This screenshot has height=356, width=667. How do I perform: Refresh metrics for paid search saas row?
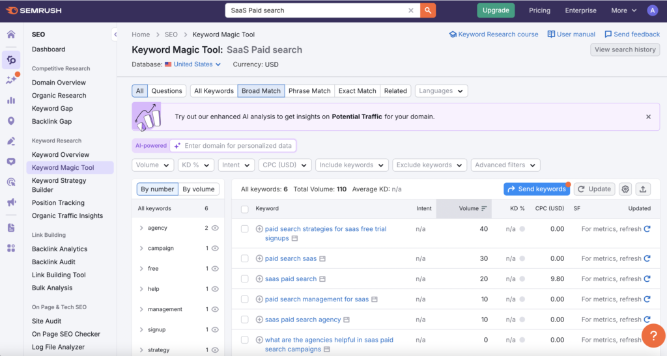[x=647, y=258]
